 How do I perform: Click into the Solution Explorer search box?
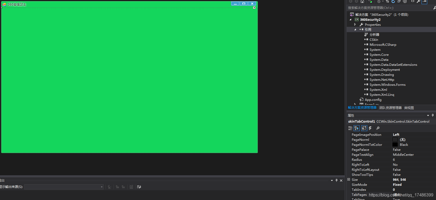click(x=389, y=8)
